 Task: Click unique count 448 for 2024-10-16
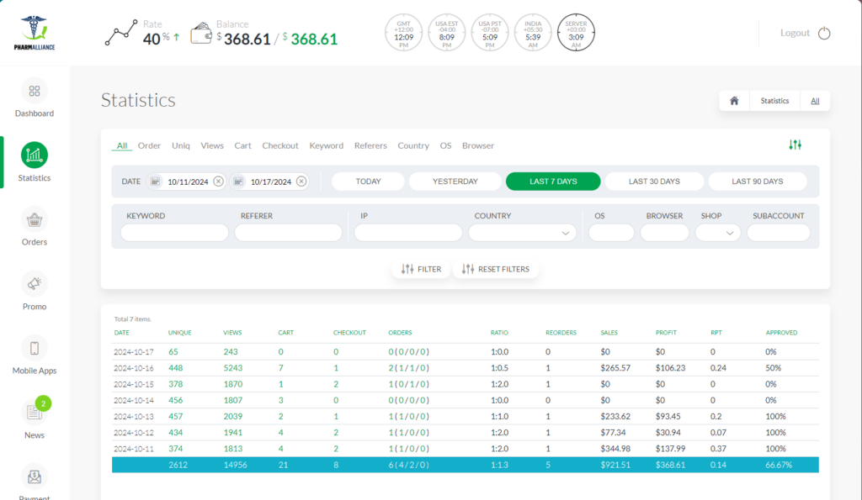(x=176, y=368)
